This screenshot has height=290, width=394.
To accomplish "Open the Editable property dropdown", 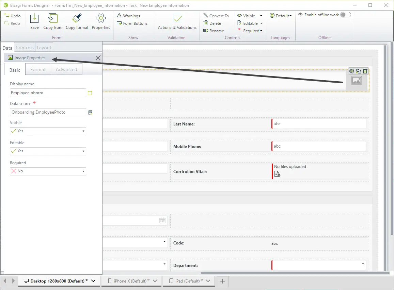I will point(48,151).
